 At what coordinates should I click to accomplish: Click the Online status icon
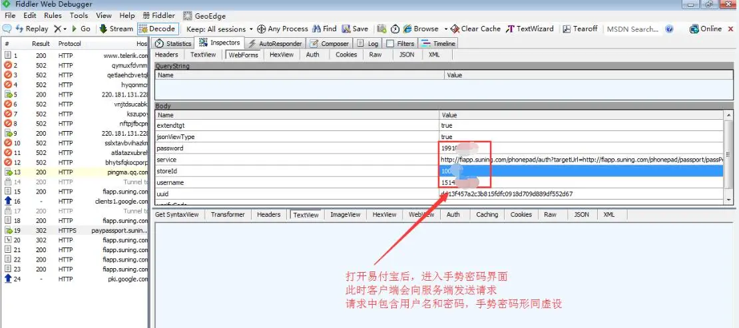[x=694, y=29]
